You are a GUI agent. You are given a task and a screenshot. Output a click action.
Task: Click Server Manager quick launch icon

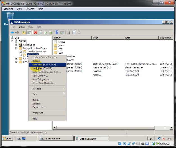click(x=19, y=138)
